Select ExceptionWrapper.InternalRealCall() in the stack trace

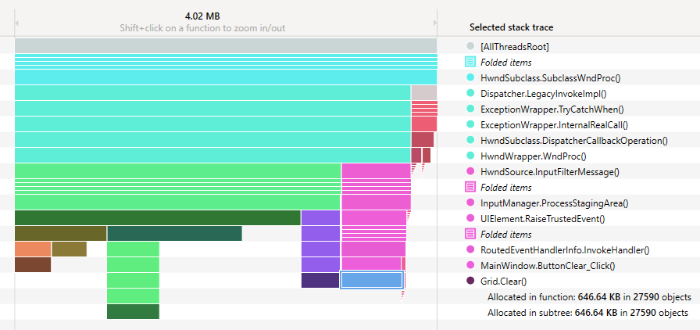[x=554, y=124]
